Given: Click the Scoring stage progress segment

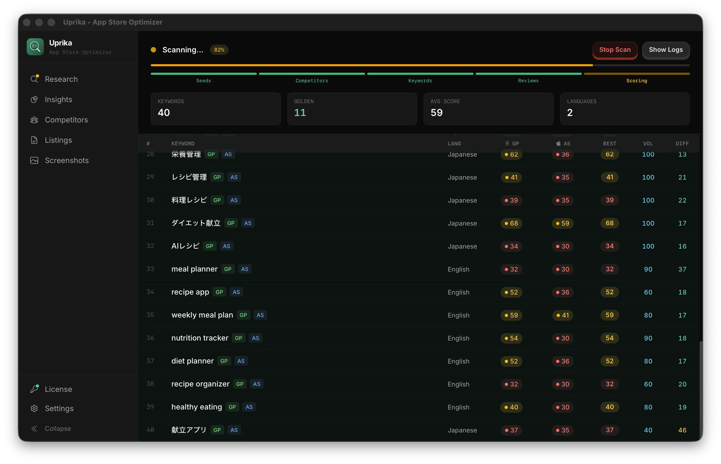Looking at the screenshot, I should tap(637, 74).
